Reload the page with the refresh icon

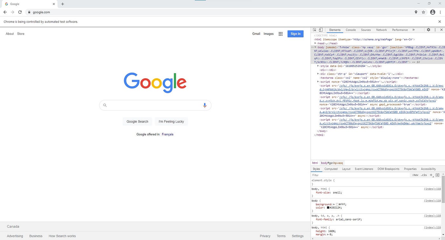(20, 12)
